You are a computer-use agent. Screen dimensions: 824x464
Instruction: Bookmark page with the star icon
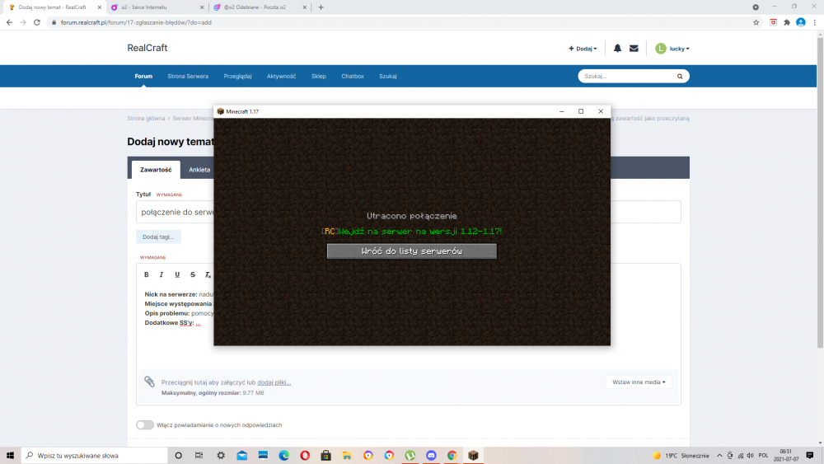pyautogui.click(x=756, y=22)
